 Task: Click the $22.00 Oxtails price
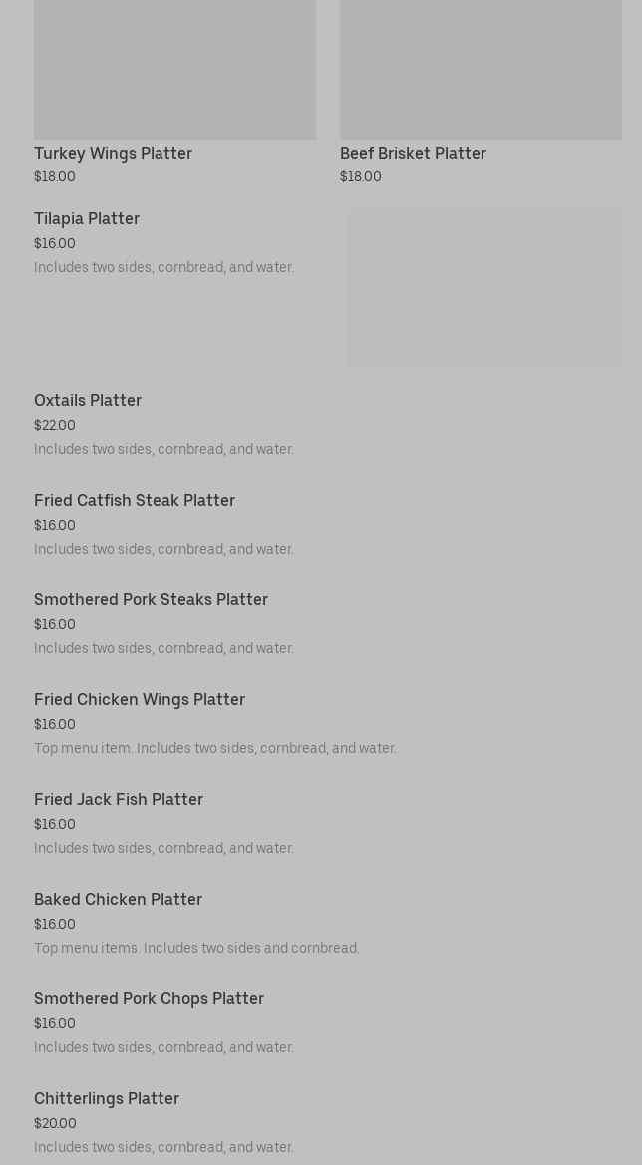point(55,425)
